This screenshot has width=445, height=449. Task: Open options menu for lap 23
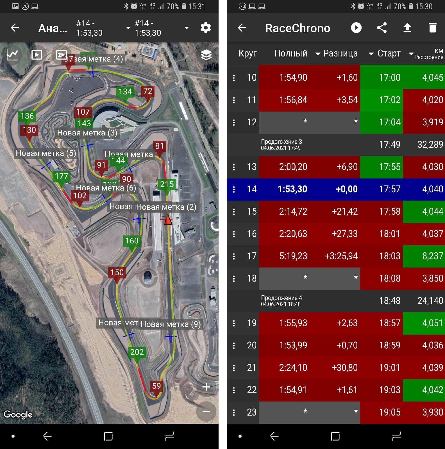(234, 412)
